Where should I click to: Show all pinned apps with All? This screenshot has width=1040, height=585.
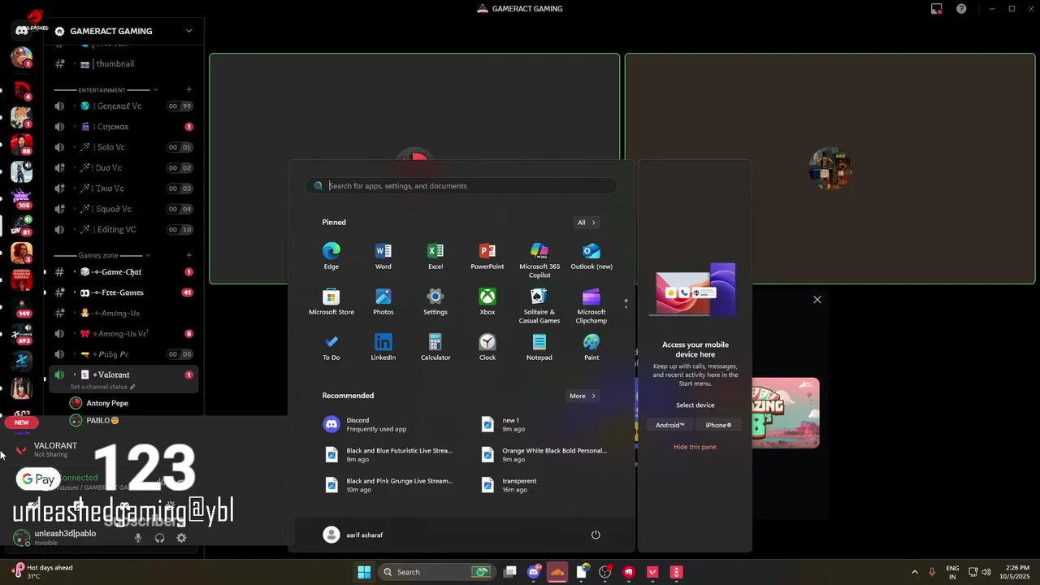[587, 223]
